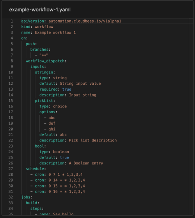Click the "**" branch pattern
The height and width of the screenshot is (218, 195).
44,55
